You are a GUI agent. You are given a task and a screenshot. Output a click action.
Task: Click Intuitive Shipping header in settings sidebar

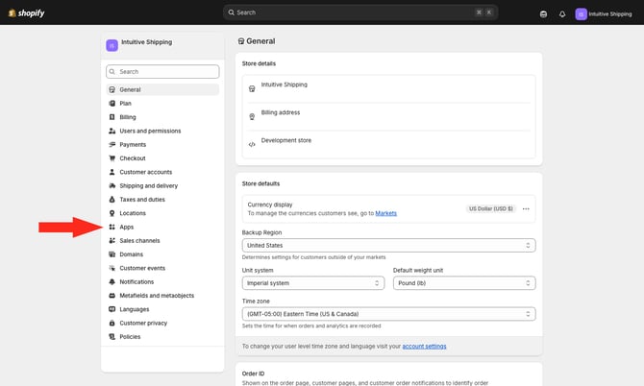pos(162,45)
